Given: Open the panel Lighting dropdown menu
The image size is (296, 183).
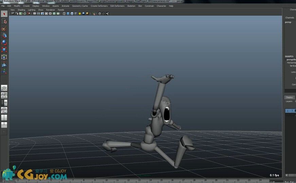Looking at the screenshot, I should [x=32, y=10].
